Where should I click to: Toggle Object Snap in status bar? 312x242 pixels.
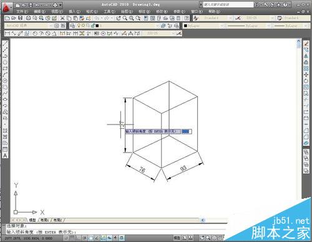coord(90,238)
